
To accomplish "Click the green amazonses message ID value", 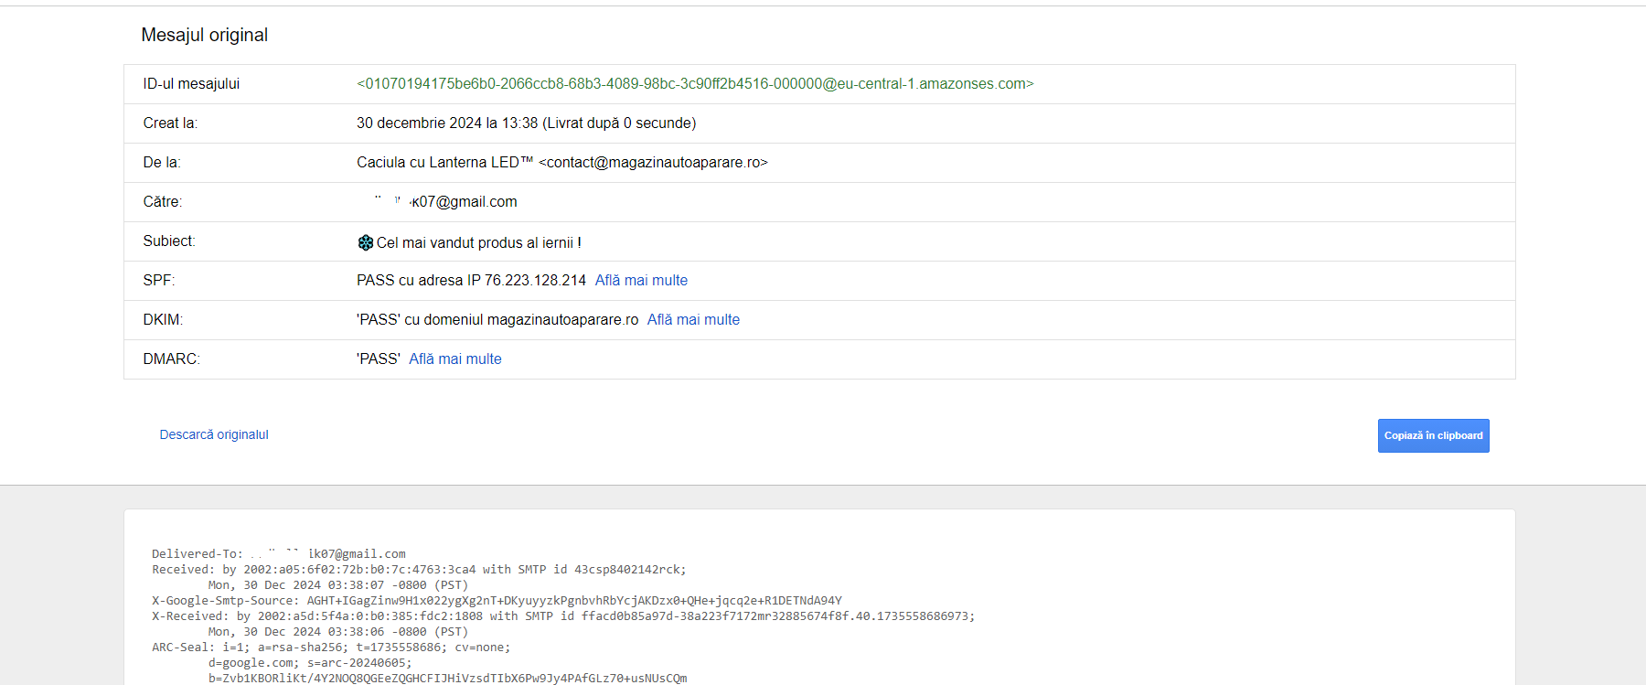I will click(x=694, y=84).
